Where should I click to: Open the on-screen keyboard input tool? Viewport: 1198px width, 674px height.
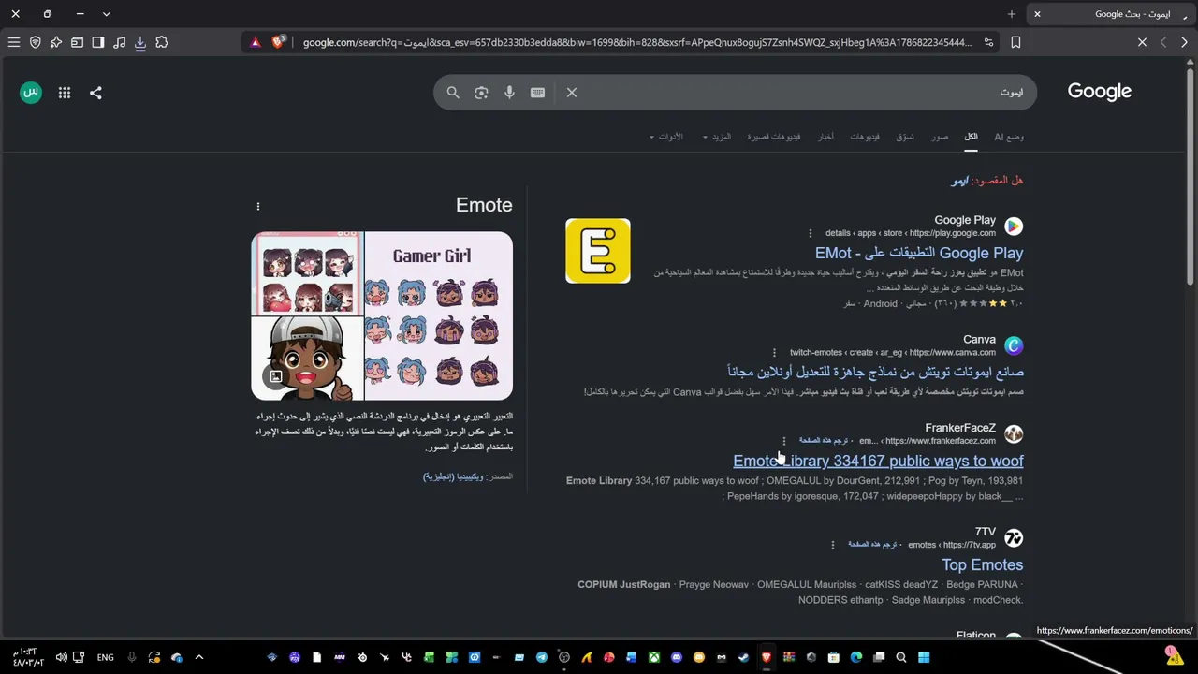[x=537, y=93]
